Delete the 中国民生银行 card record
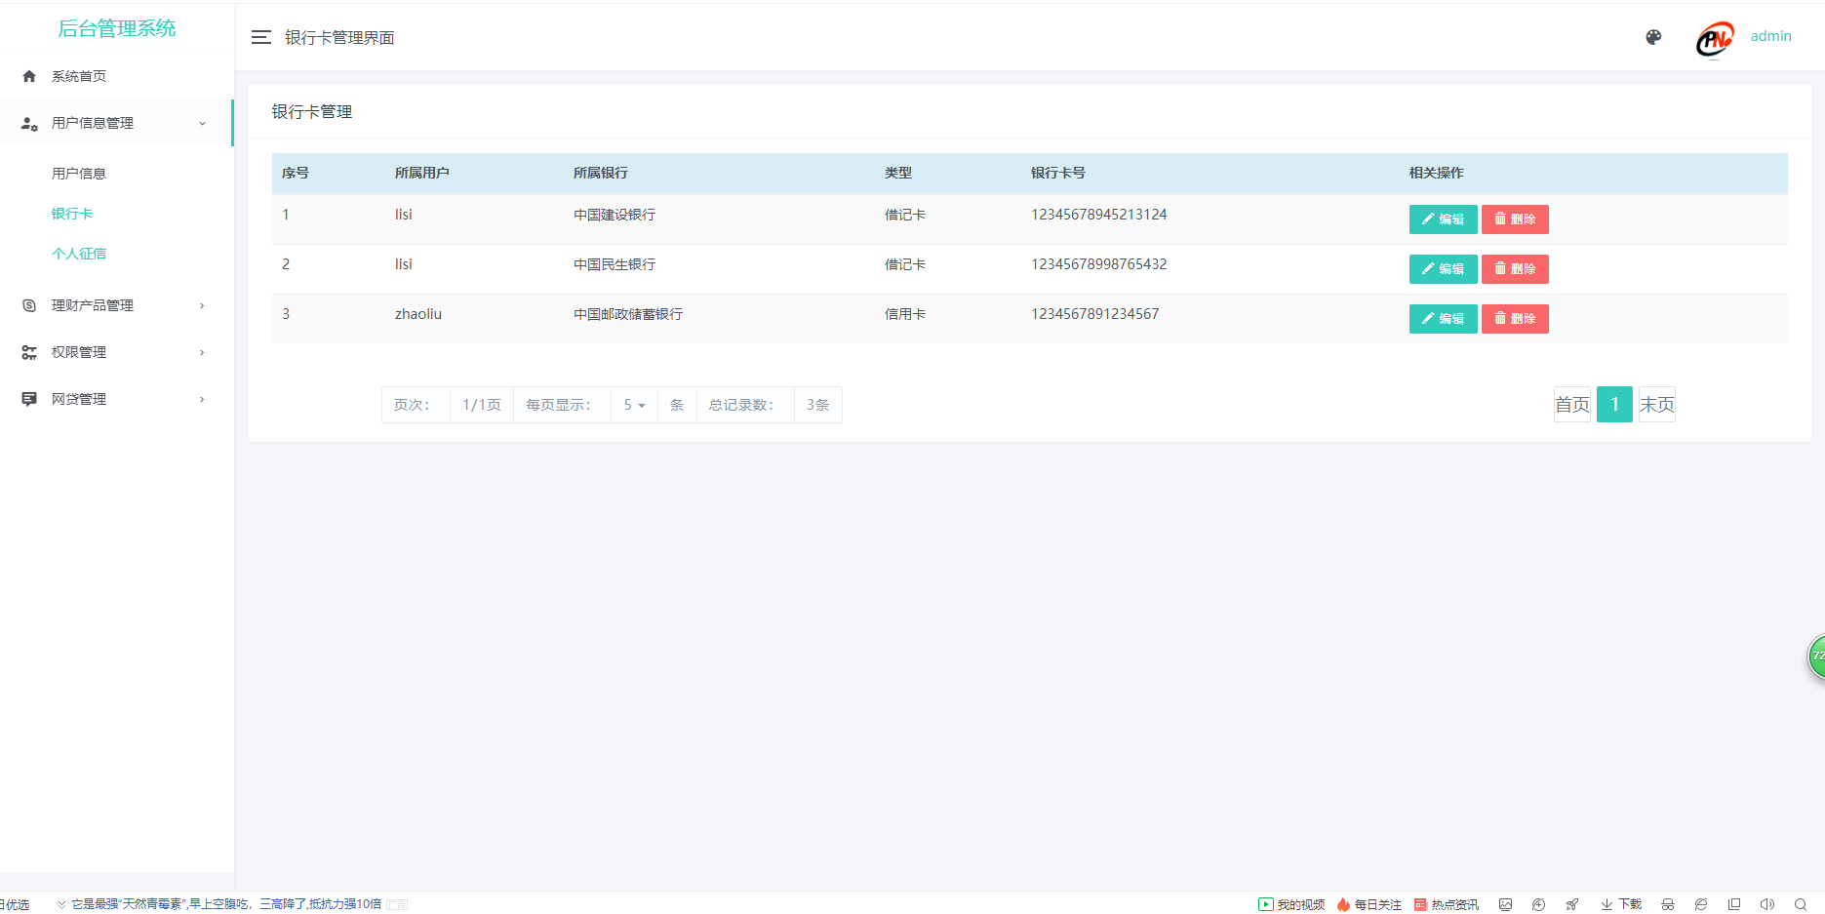1825x914 pixels. [x=1515, y=269]
